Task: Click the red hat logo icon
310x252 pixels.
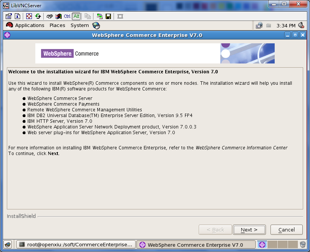Action: tap(9, 25)
